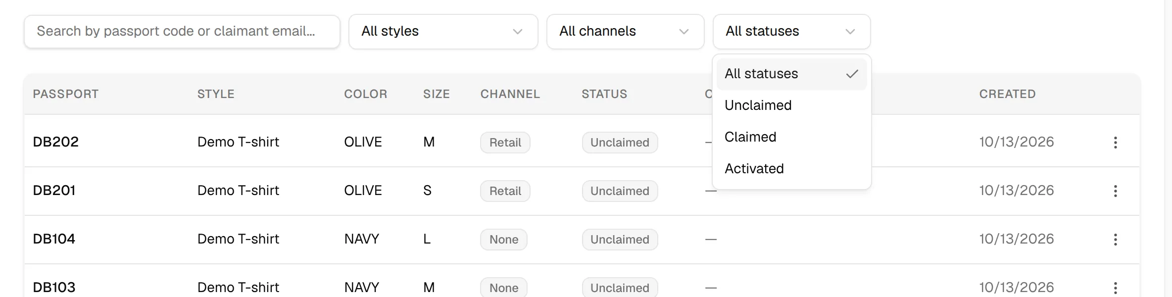
Task: Click NAVY color in DB104 row
Action: [x=362, y=239]
